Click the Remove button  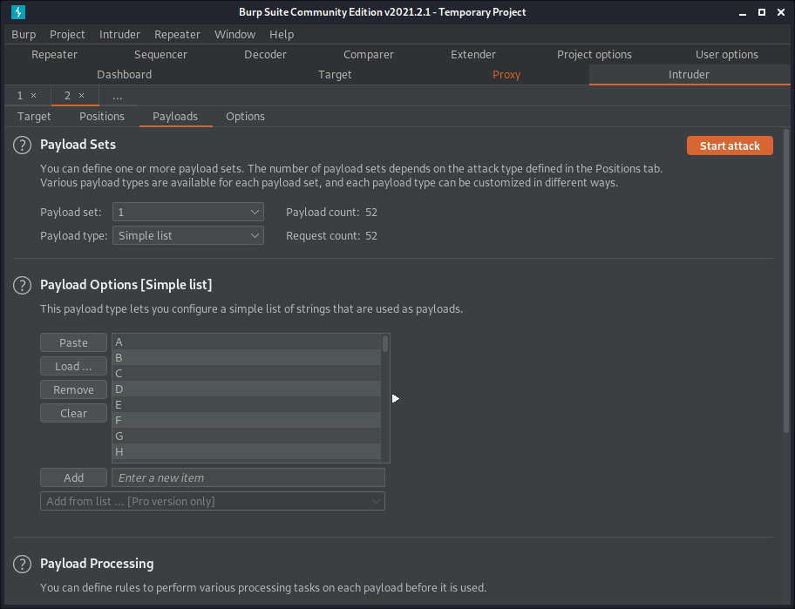[x=73, y=389]
